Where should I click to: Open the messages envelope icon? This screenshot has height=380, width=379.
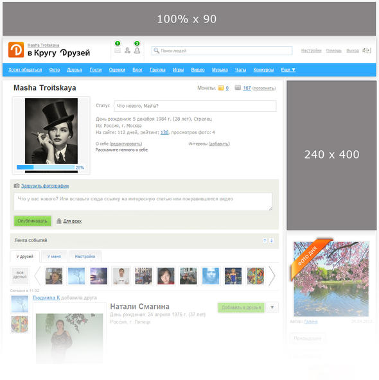click(x=118, y=51)
